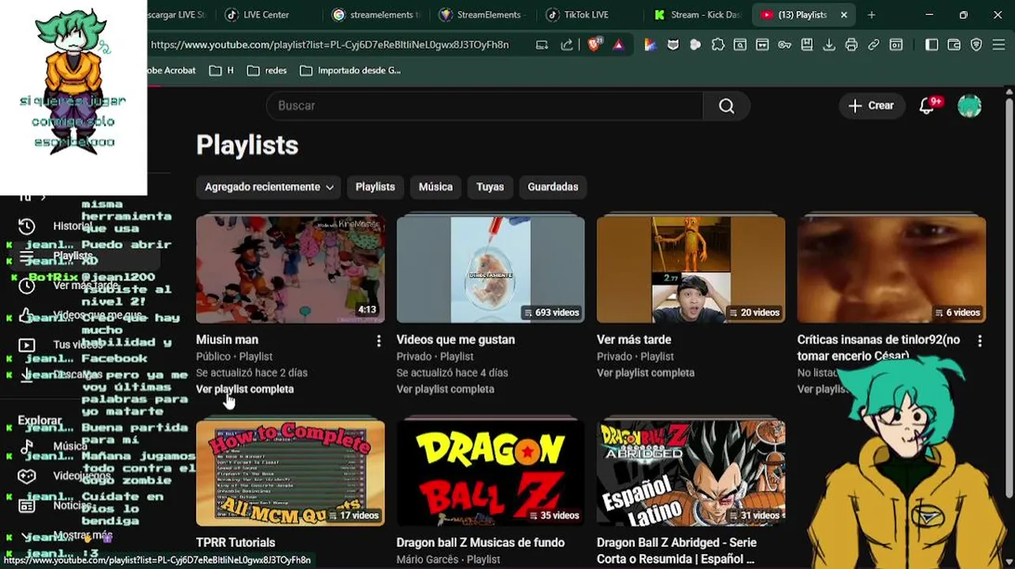Open the browser hamburger menu
This screenshot has height=569, width=1015.
(x=998, y=45)
